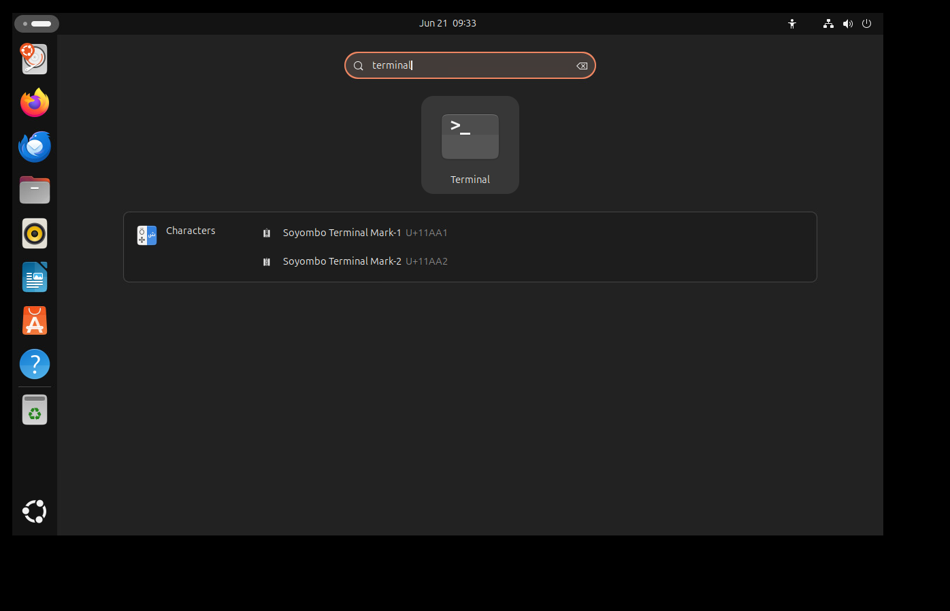Clear the search with the backspace icon
Image resolution: width=950 pixels, height=611 pixels.
click(582, 65)
